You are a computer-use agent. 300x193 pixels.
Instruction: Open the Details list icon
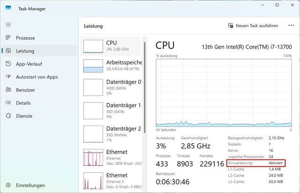[x=8, y=103]
